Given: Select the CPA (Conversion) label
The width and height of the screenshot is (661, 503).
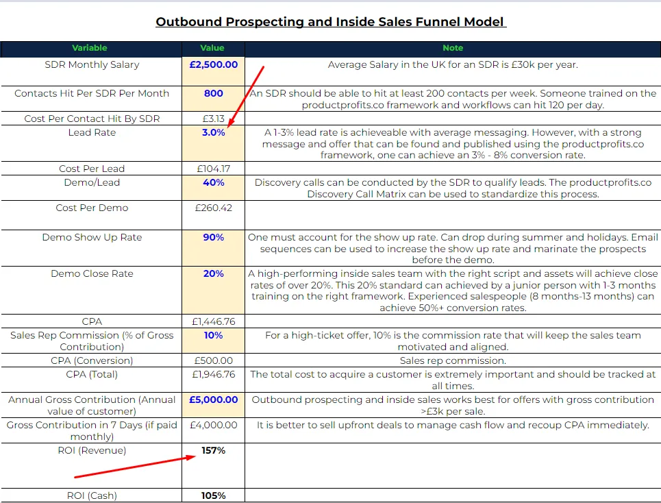Looking at the screenshot, I should (x=92, y=360).
